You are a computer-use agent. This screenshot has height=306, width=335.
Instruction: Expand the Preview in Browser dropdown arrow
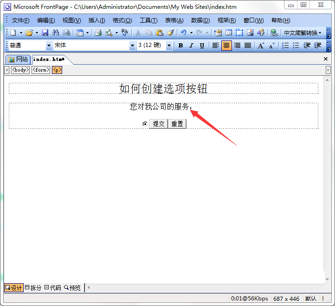(x=116, y=33)
